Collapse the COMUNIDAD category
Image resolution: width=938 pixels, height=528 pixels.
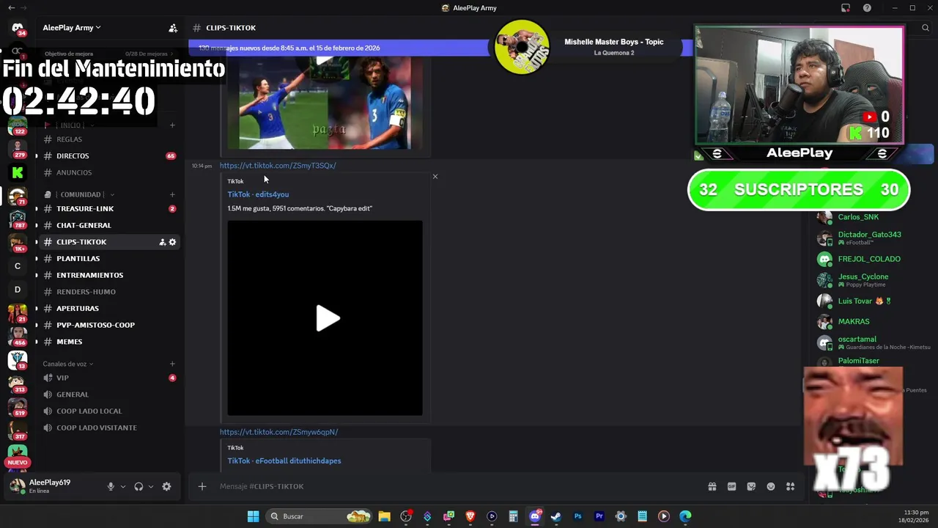point(79,194)
